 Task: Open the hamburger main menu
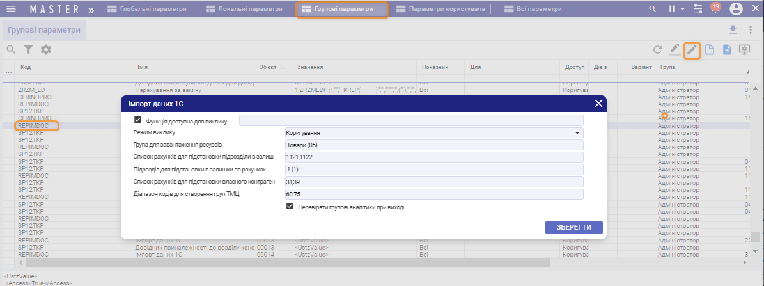[11, 9]
